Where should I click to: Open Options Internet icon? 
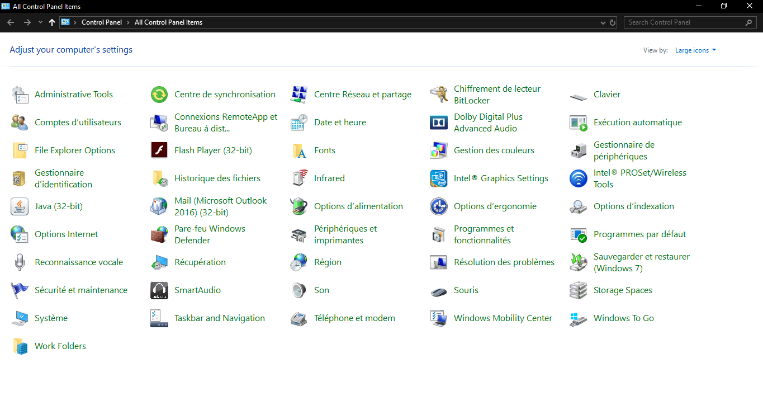coord(20,234)
